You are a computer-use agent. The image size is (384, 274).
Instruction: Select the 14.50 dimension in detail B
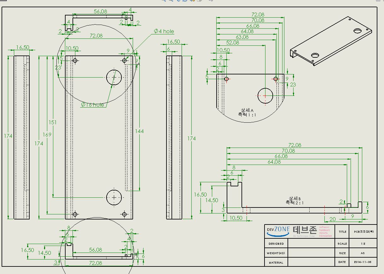212,200
